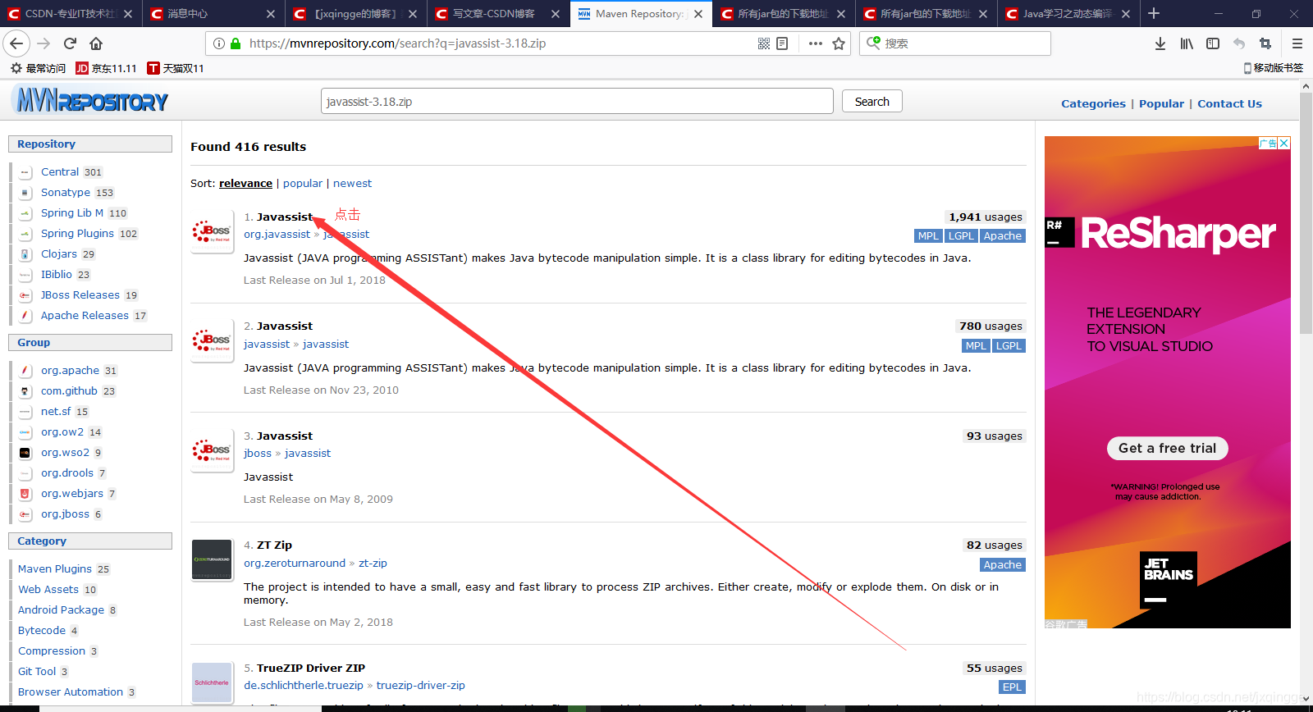Image resolution: width=1313 pixels, height=712 pixels.
Task: Toggle the sidebar view icon
Action: [1213, 43]
